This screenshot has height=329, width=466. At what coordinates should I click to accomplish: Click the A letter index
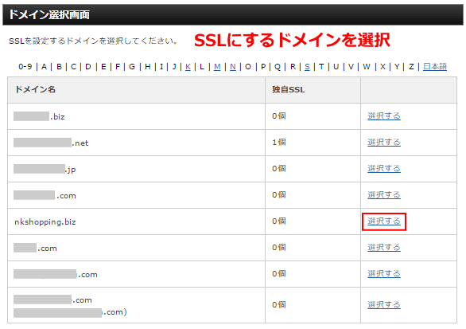pyautogui.click(x=44, y=67)
